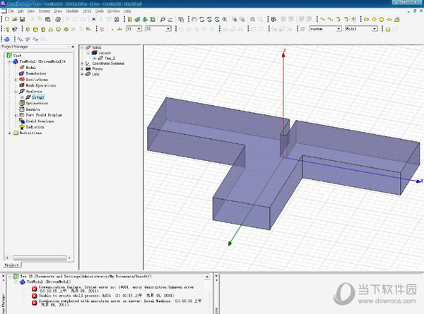This screenshot has height=314, width=424.
Task: Click the first error message in message log
Action: tap(117, 289)
